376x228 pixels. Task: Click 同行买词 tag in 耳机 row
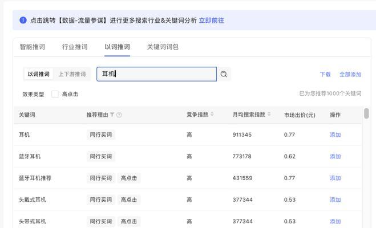click(x=101, y=135)
